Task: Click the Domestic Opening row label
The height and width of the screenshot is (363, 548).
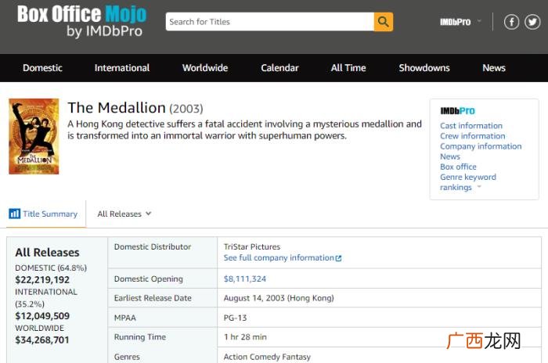Action: (149, 279)
